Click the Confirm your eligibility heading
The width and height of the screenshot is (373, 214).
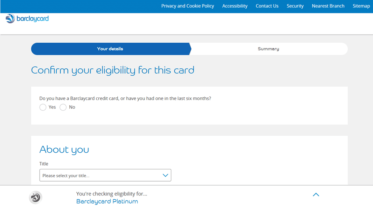click(x=113, y=70)
